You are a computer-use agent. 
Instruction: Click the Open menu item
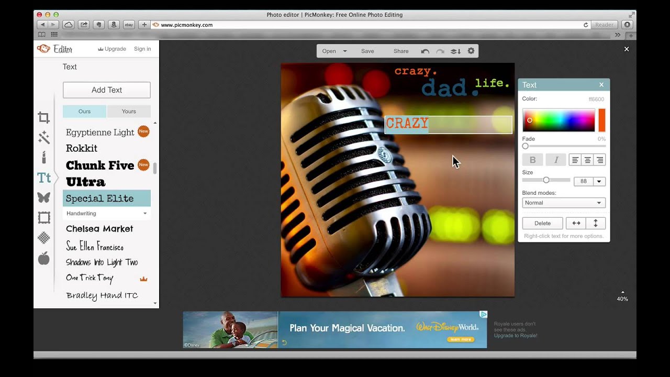[x=329, y=51]
